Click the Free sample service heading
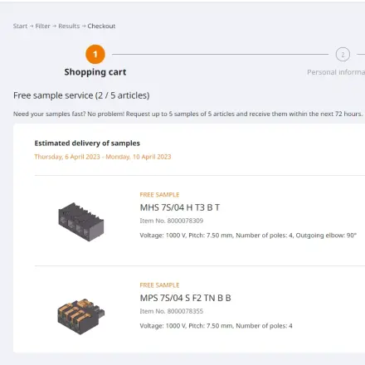The image size is (365, 365). point(81,95)
